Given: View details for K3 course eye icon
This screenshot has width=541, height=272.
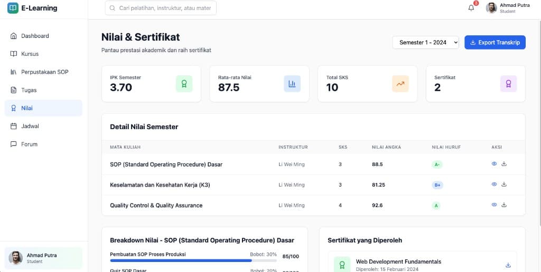Looking at the screenshot, I should [494, 184].
